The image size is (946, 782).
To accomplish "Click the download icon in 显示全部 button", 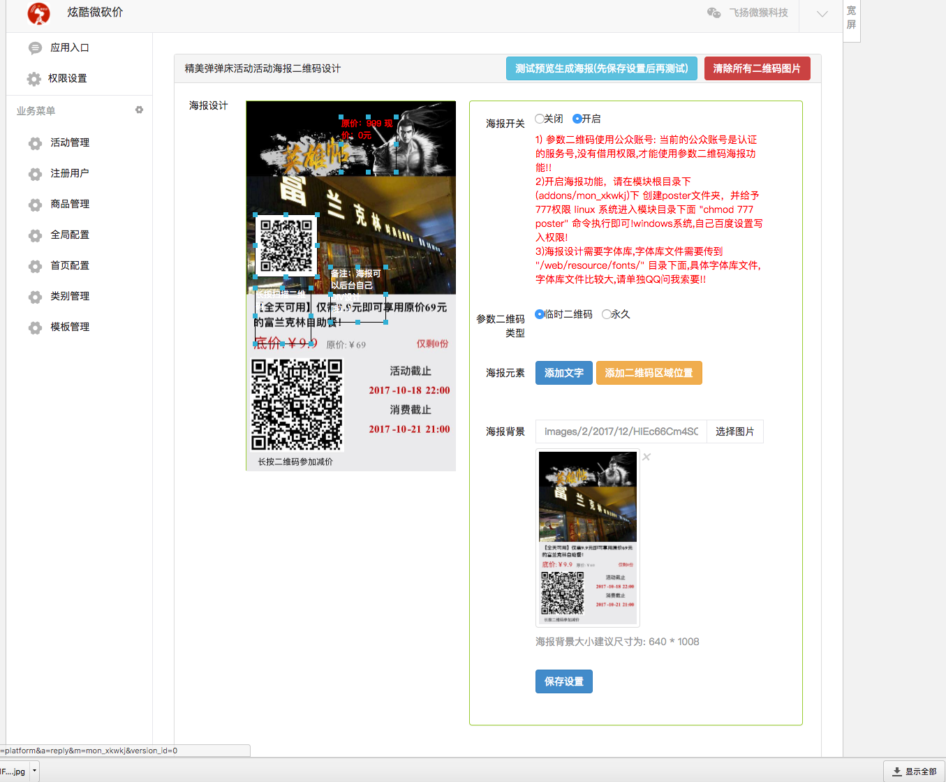I will point(896,772).
